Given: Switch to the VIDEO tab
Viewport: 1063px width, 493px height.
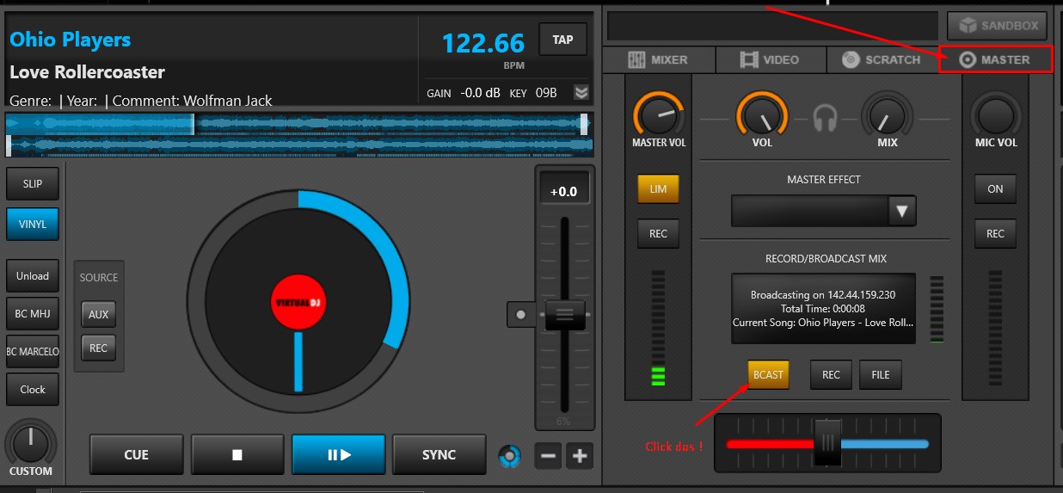Looking at the screenshot, I should pyautogui.click(x=771, y=59).
